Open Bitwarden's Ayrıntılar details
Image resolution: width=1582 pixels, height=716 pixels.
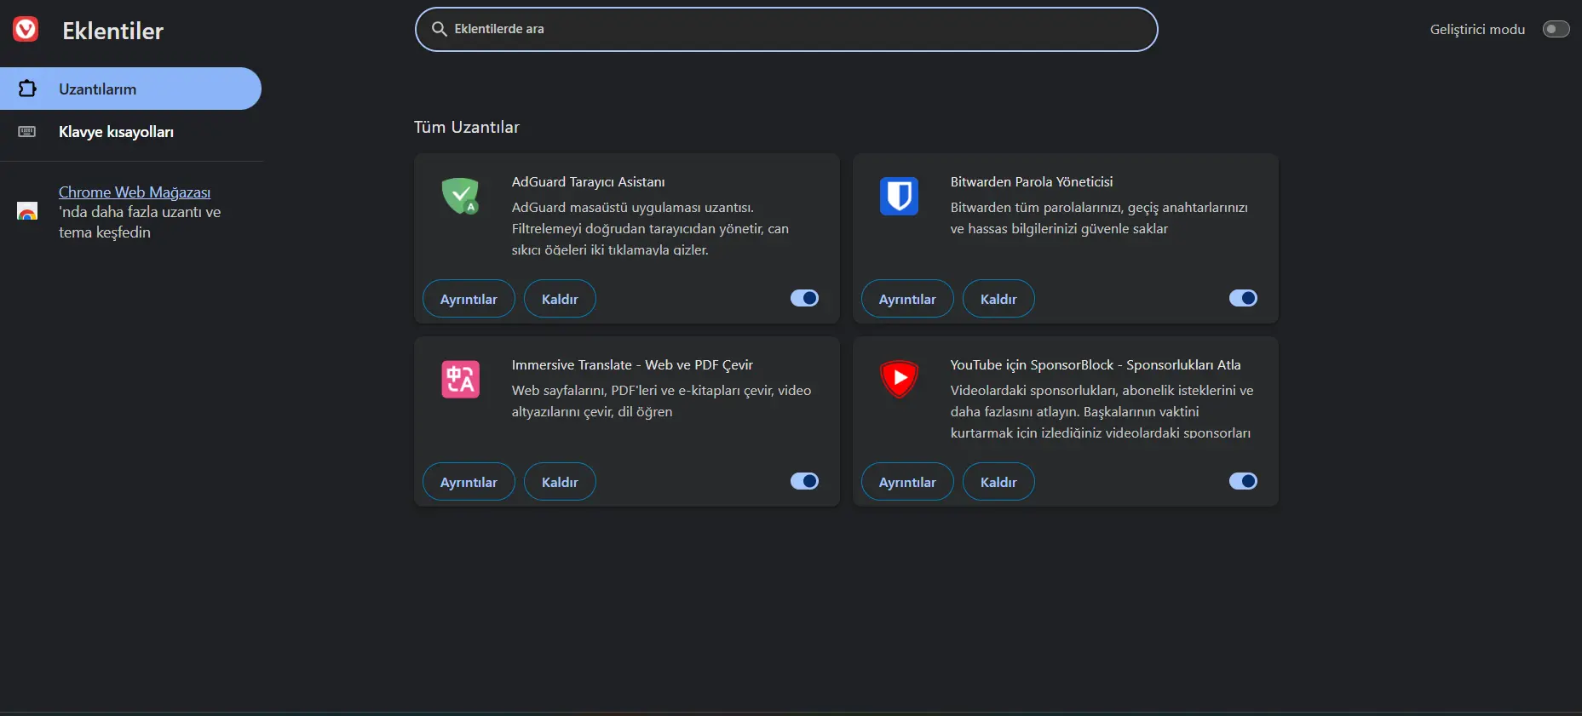pos(907,299)
